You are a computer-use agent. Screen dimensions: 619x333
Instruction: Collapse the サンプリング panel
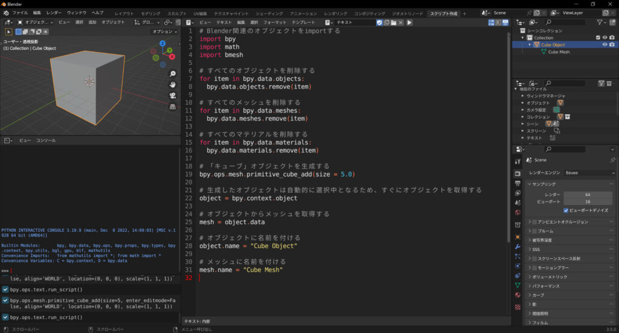pos(571,184)
